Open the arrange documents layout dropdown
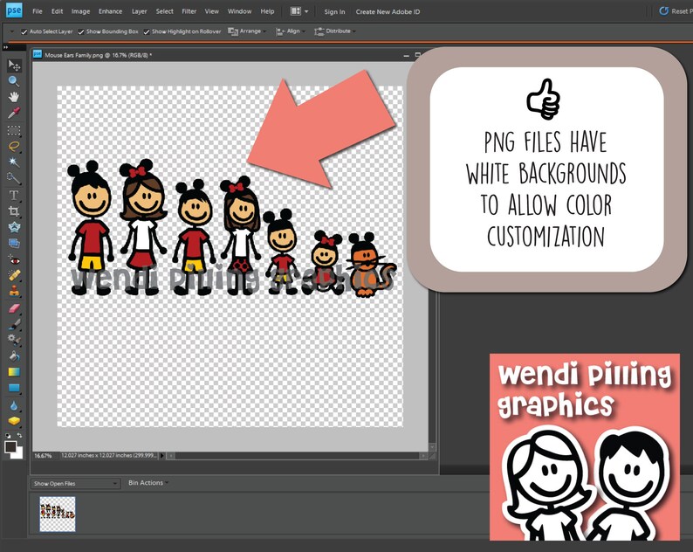This screenshot has width=693, height=552. 299,11
